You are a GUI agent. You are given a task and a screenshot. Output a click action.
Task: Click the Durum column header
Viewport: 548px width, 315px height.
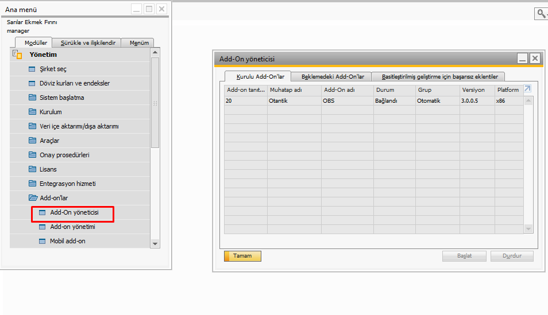(x=385, y=90)
